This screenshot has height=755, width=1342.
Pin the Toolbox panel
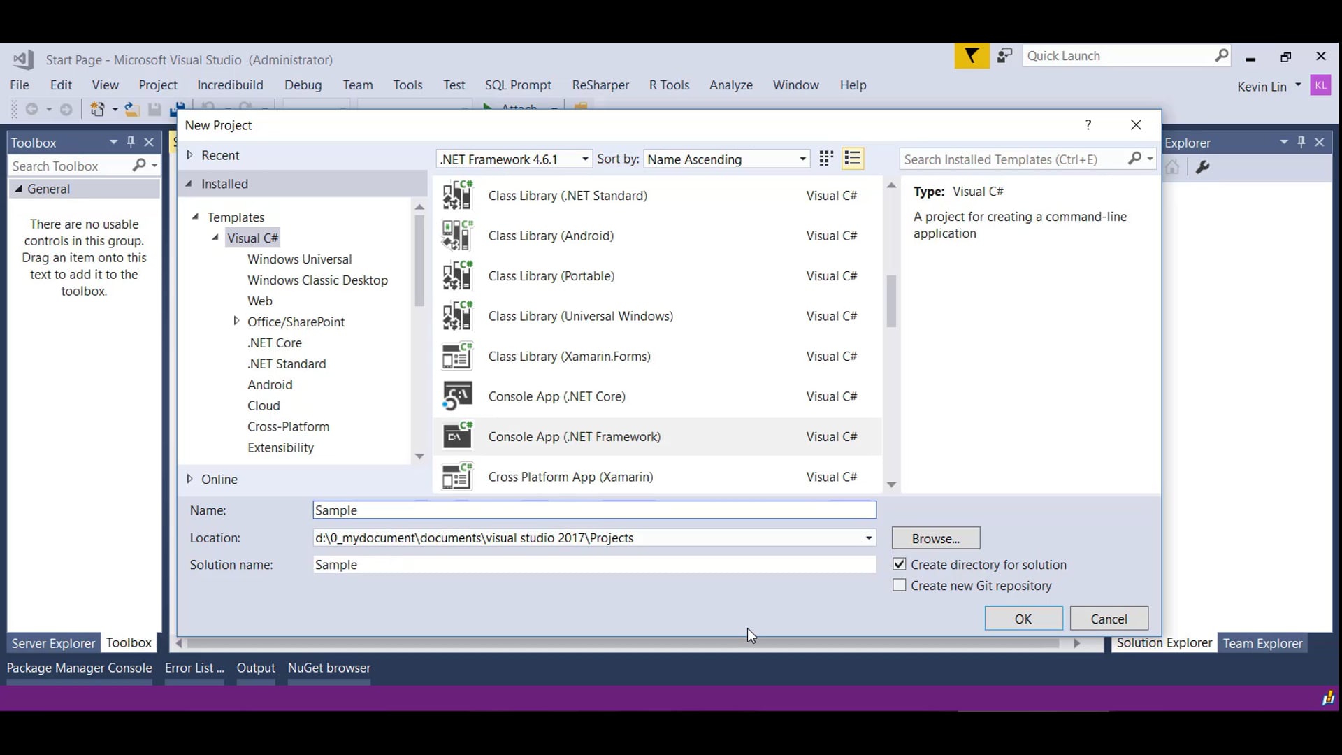pyautogui.click(x=131, y=142)
